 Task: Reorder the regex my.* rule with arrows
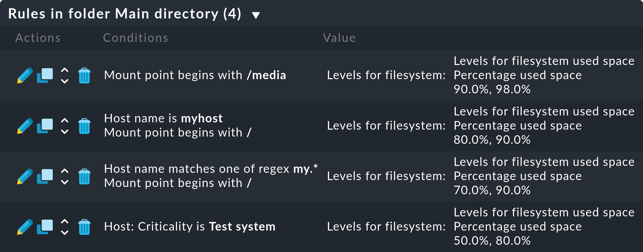point(65,176)
